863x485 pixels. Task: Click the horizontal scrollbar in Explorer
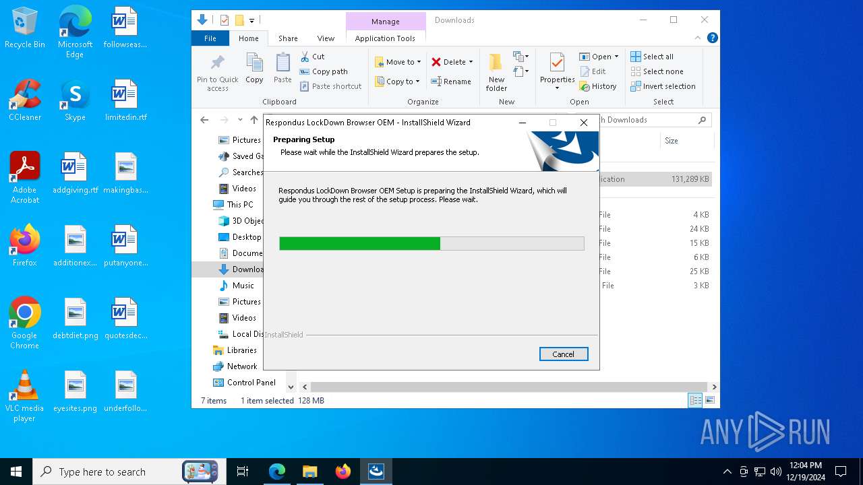pos(509,387)
